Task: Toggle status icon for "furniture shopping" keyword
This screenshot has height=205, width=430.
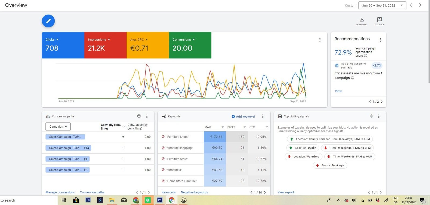Action: click(163, 148)
